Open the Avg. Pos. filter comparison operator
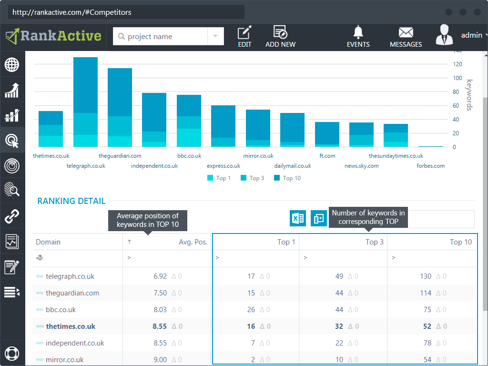 pos(129,258)
